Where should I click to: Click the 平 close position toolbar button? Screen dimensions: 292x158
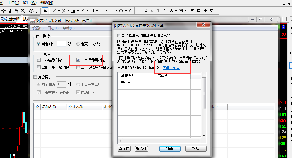pos(205,11)
